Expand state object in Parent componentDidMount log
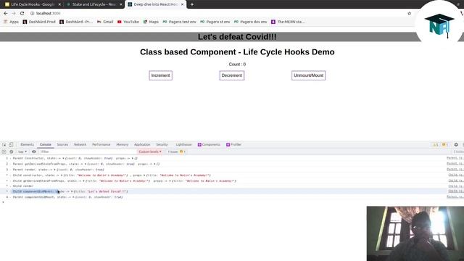This screenshot has height=261, width=464. 73,197
